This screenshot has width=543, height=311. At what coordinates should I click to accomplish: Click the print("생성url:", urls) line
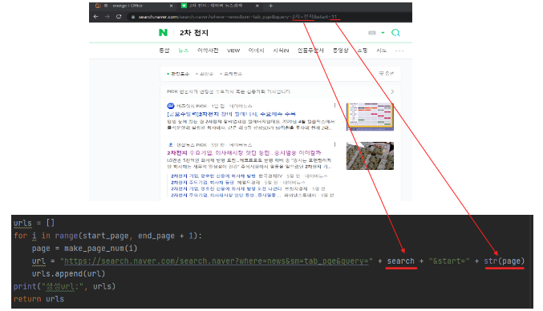(64, 286)
